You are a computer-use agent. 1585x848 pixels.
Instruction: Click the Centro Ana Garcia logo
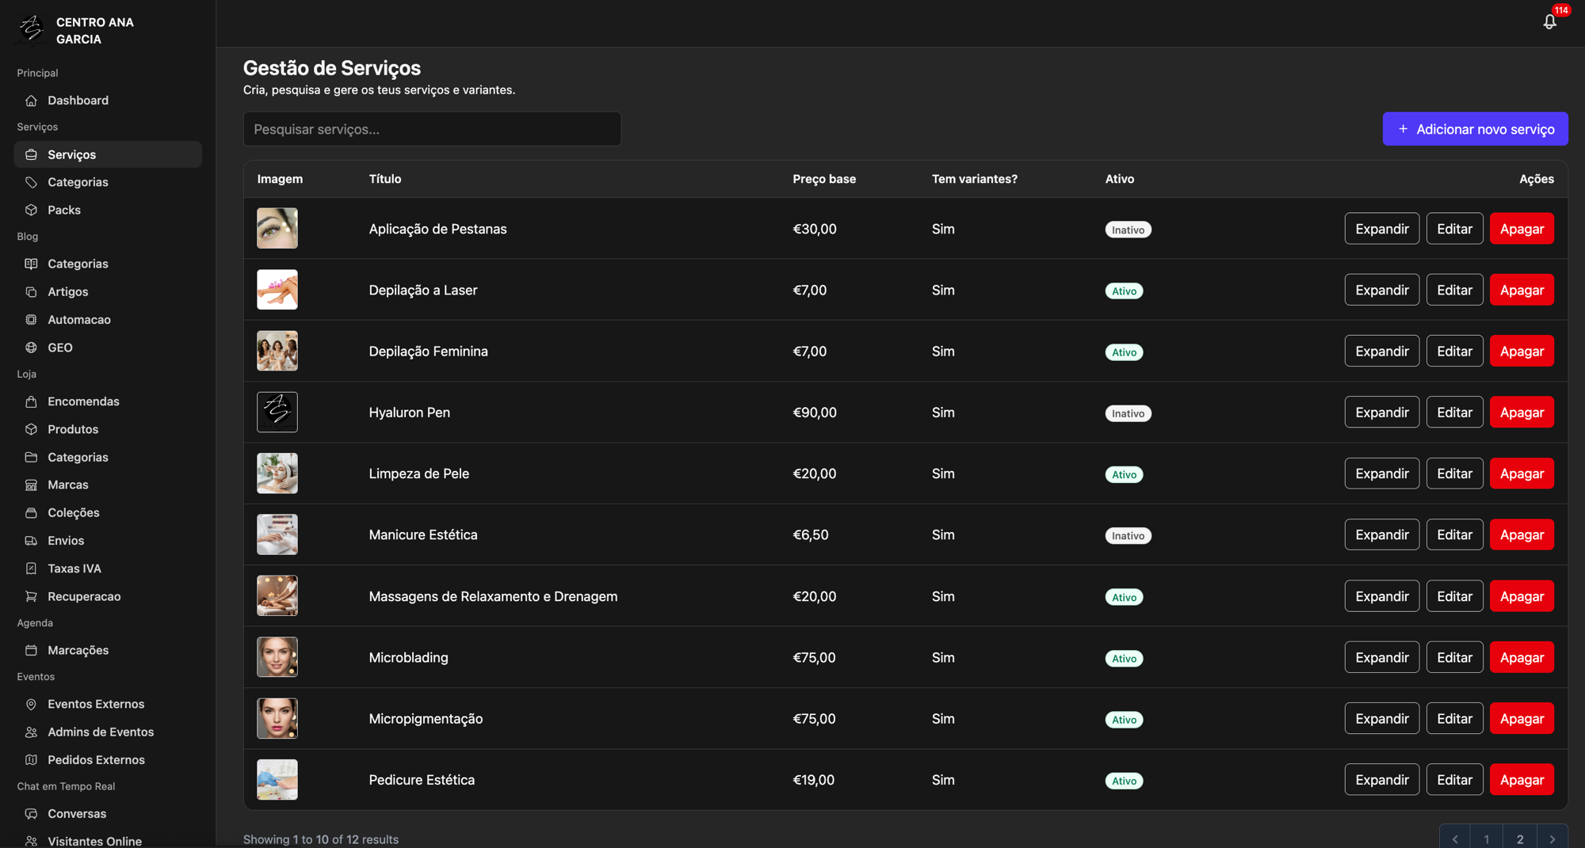pyautogui.click(x=32, y=29)
